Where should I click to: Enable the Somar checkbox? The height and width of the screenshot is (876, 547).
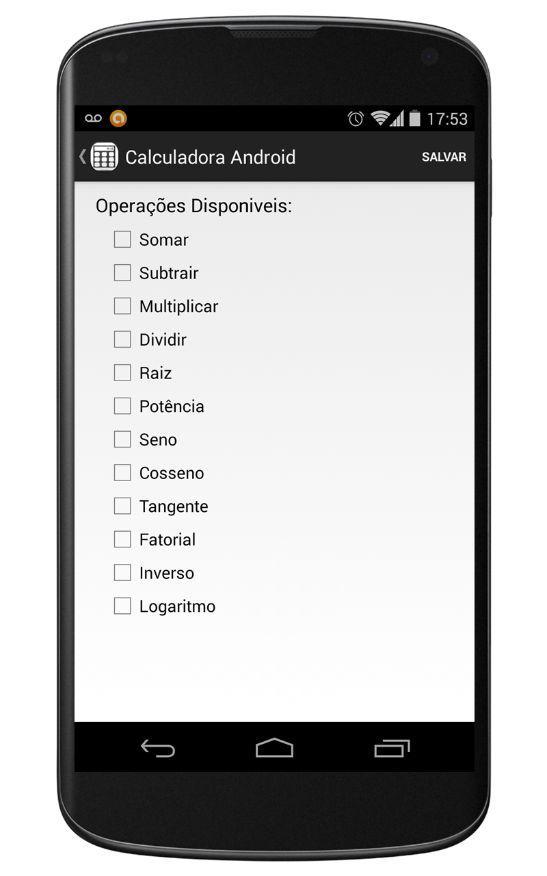click(x=122, y=239)
